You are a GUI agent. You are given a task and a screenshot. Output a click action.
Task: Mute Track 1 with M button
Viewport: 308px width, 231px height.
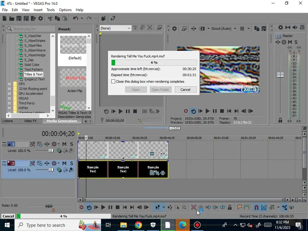pos(64,144)
